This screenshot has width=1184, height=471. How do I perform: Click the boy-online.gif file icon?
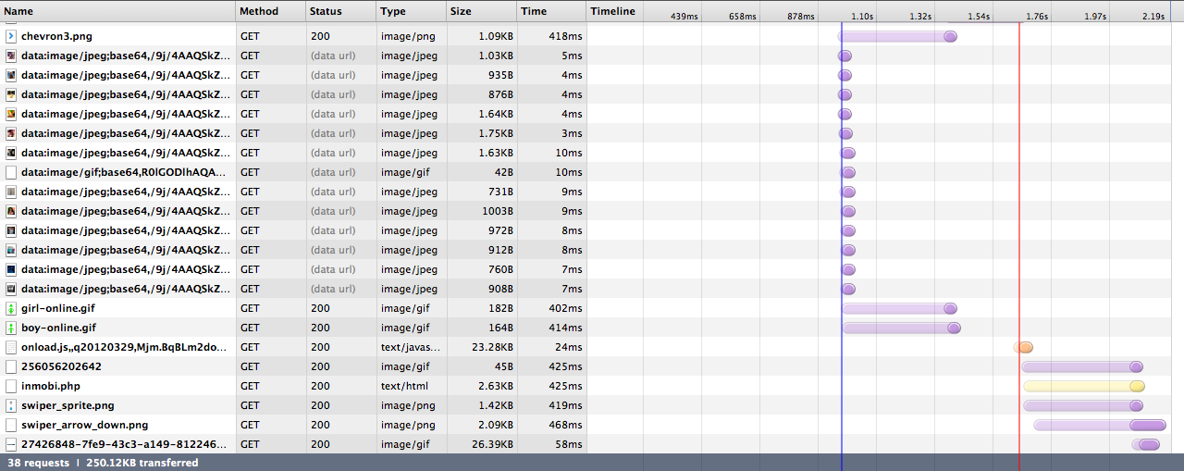(x=11, y=328)
